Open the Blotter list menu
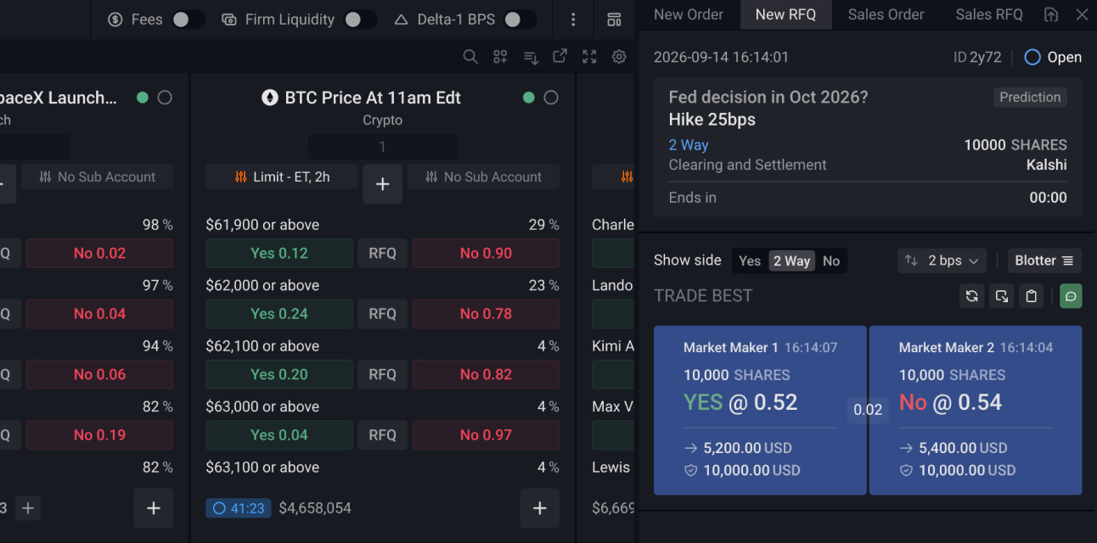Screen dimensions: 1097x543 pos(1045,260)
